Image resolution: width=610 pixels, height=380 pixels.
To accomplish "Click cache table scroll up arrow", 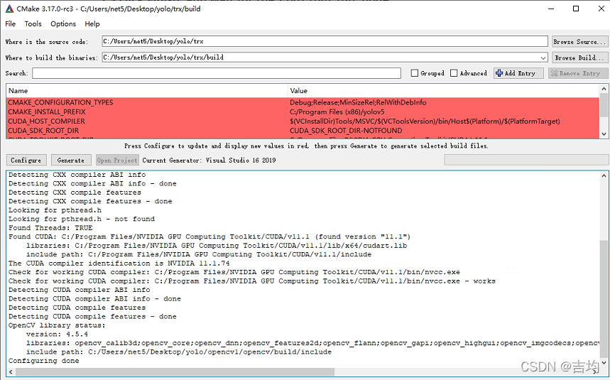I will [x=604, y=89].
